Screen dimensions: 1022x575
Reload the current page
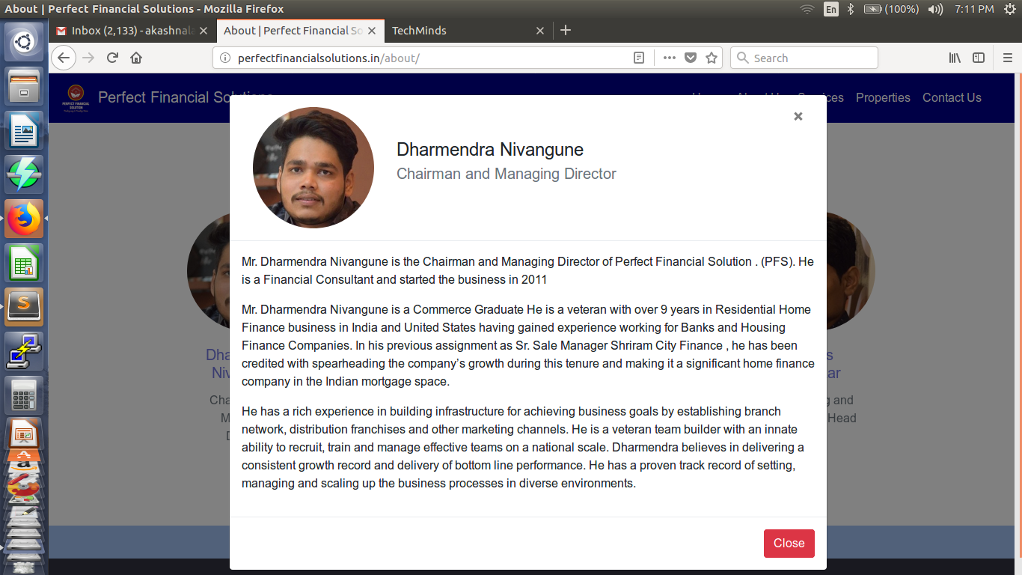[112, 58]
